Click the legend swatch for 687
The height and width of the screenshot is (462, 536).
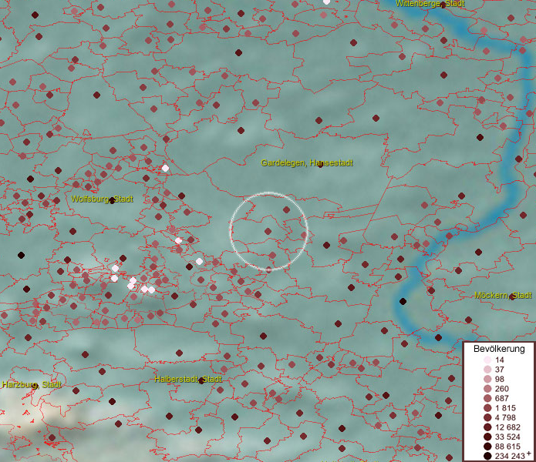click(x=488, y=398)
